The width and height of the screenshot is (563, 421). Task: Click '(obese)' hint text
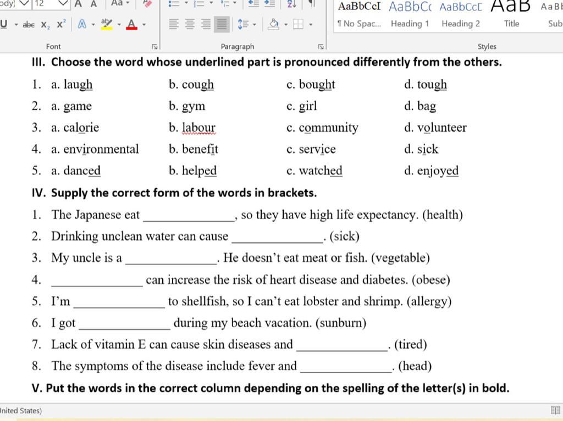click(431, 280)
